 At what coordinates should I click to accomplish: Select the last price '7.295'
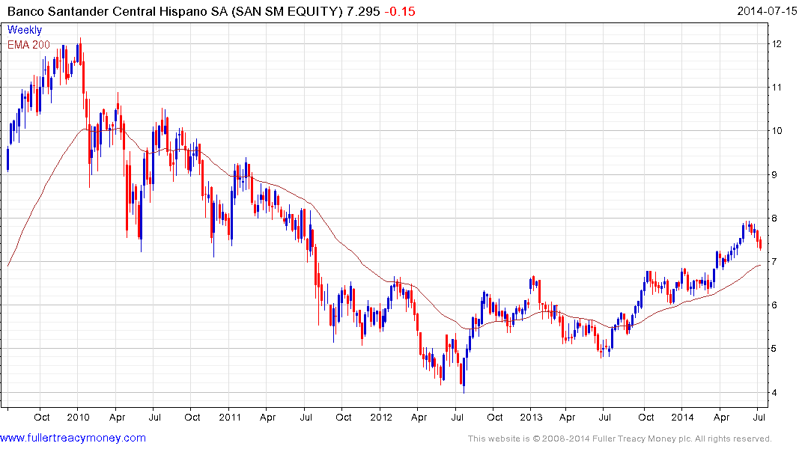(x=363, y=11)
